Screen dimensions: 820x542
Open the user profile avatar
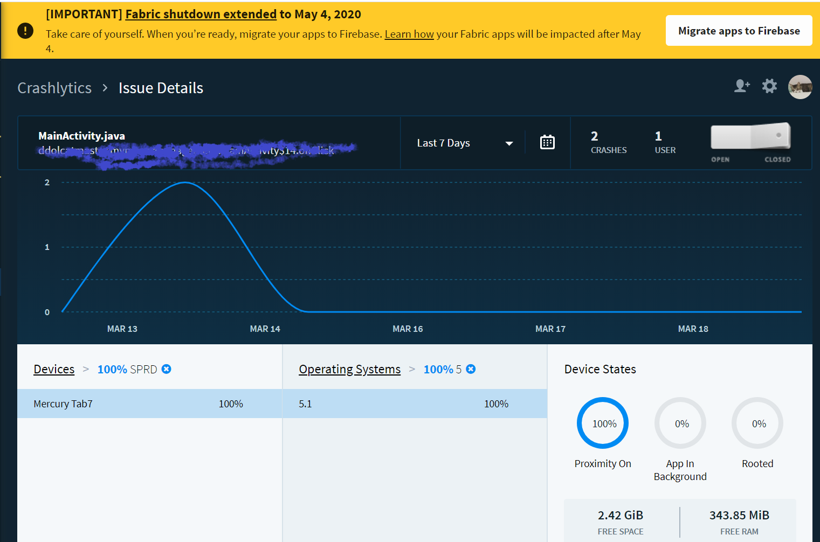point(800,87)
